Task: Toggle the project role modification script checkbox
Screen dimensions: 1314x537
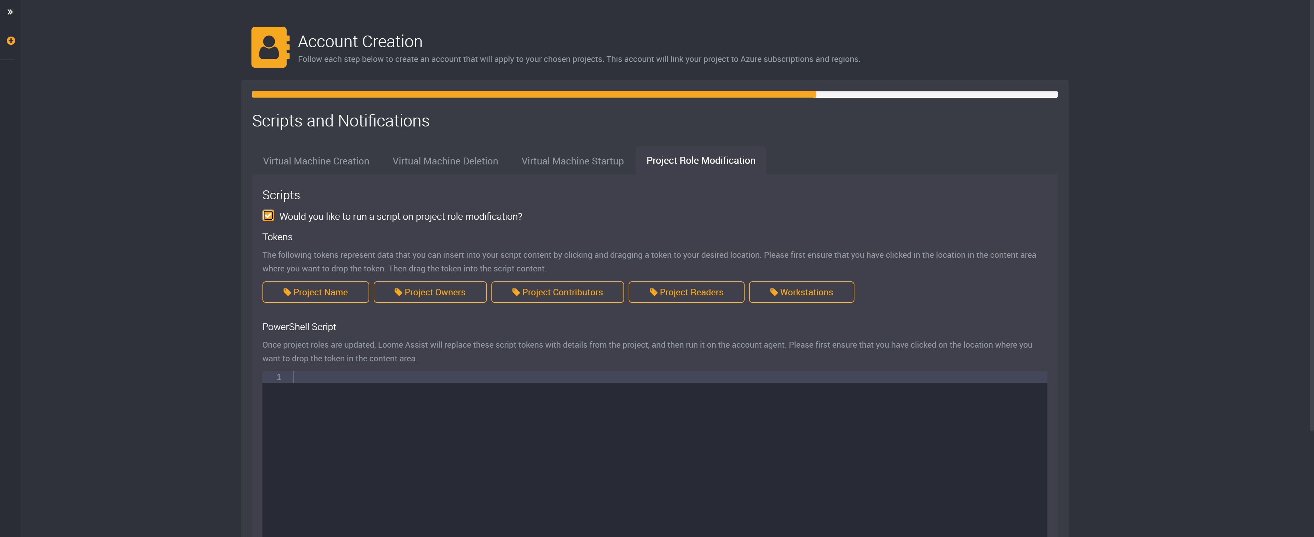Action: [268, 216]
